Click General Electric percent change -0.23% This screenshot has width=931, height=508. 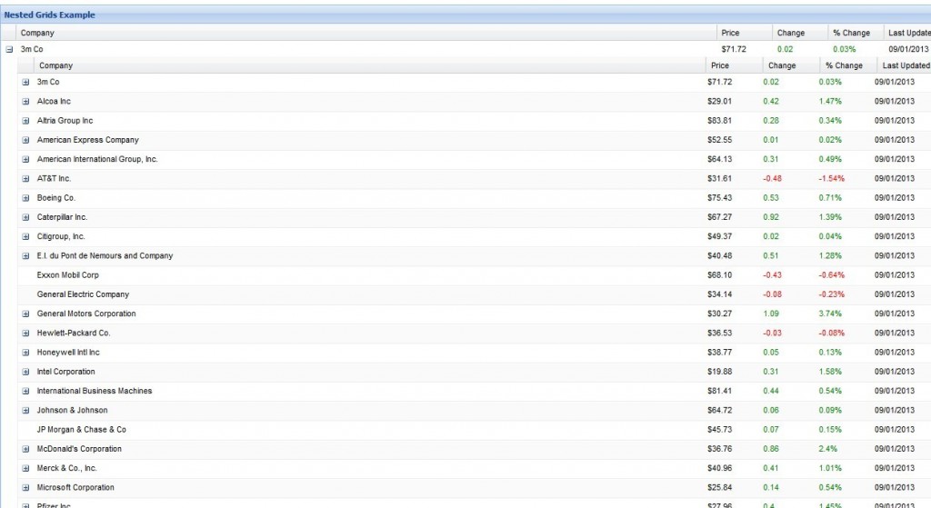pos(831,294)
